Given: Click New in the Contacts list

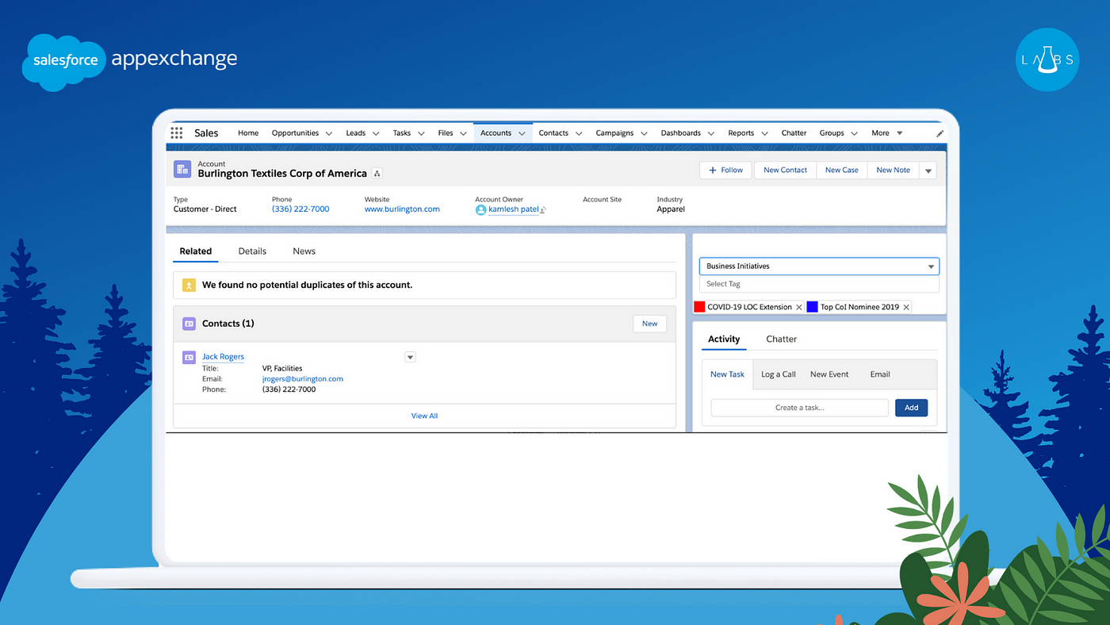Looking at the screenshot, I should (x=649, y=324).
